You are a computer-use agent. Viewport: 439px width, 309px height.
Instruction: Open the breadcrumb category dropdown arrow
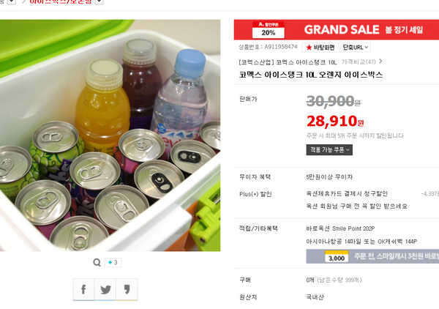99,1
